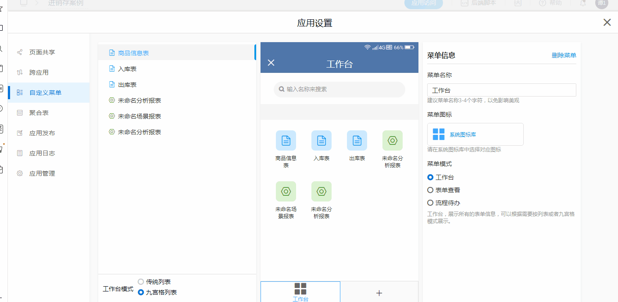
Task: Choose 流程待办 menu mode
Action: coord(430,203)
